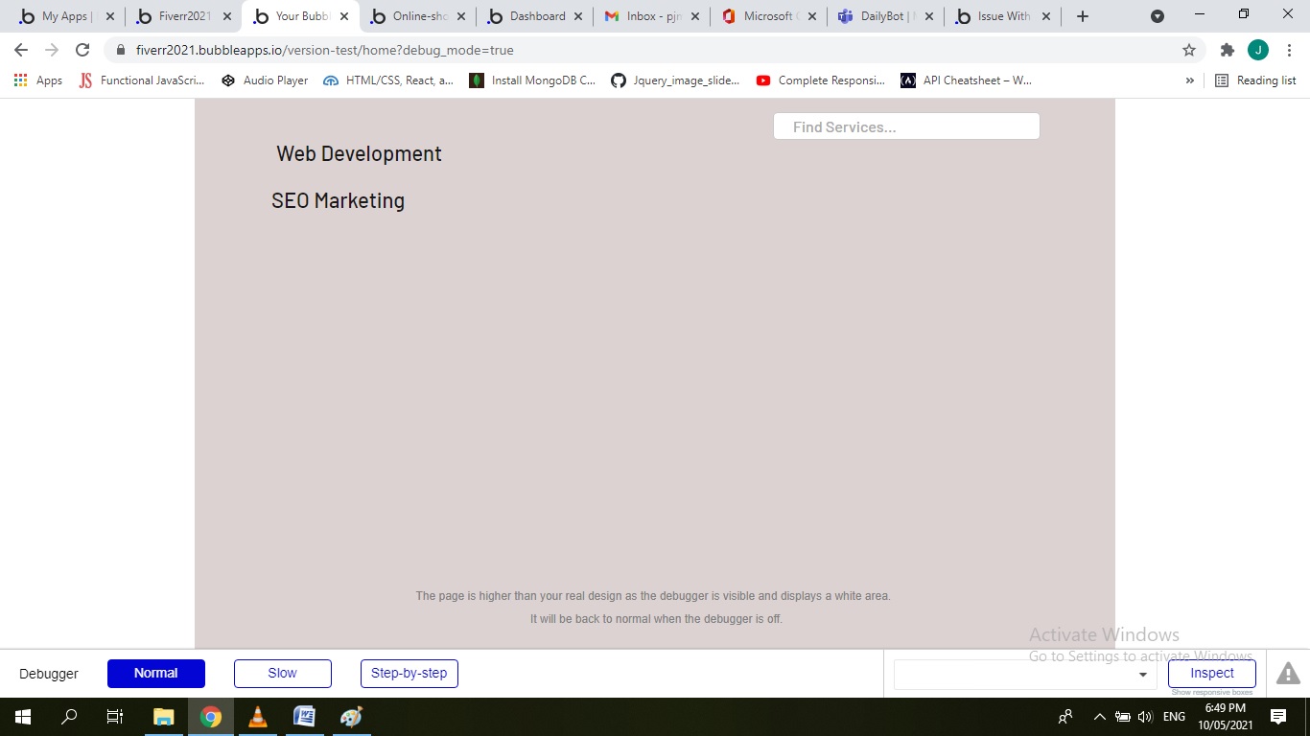The height and width of the screenshot is (736, 1310).
Task: Click the Find Services search field
Action: (906, 126)
